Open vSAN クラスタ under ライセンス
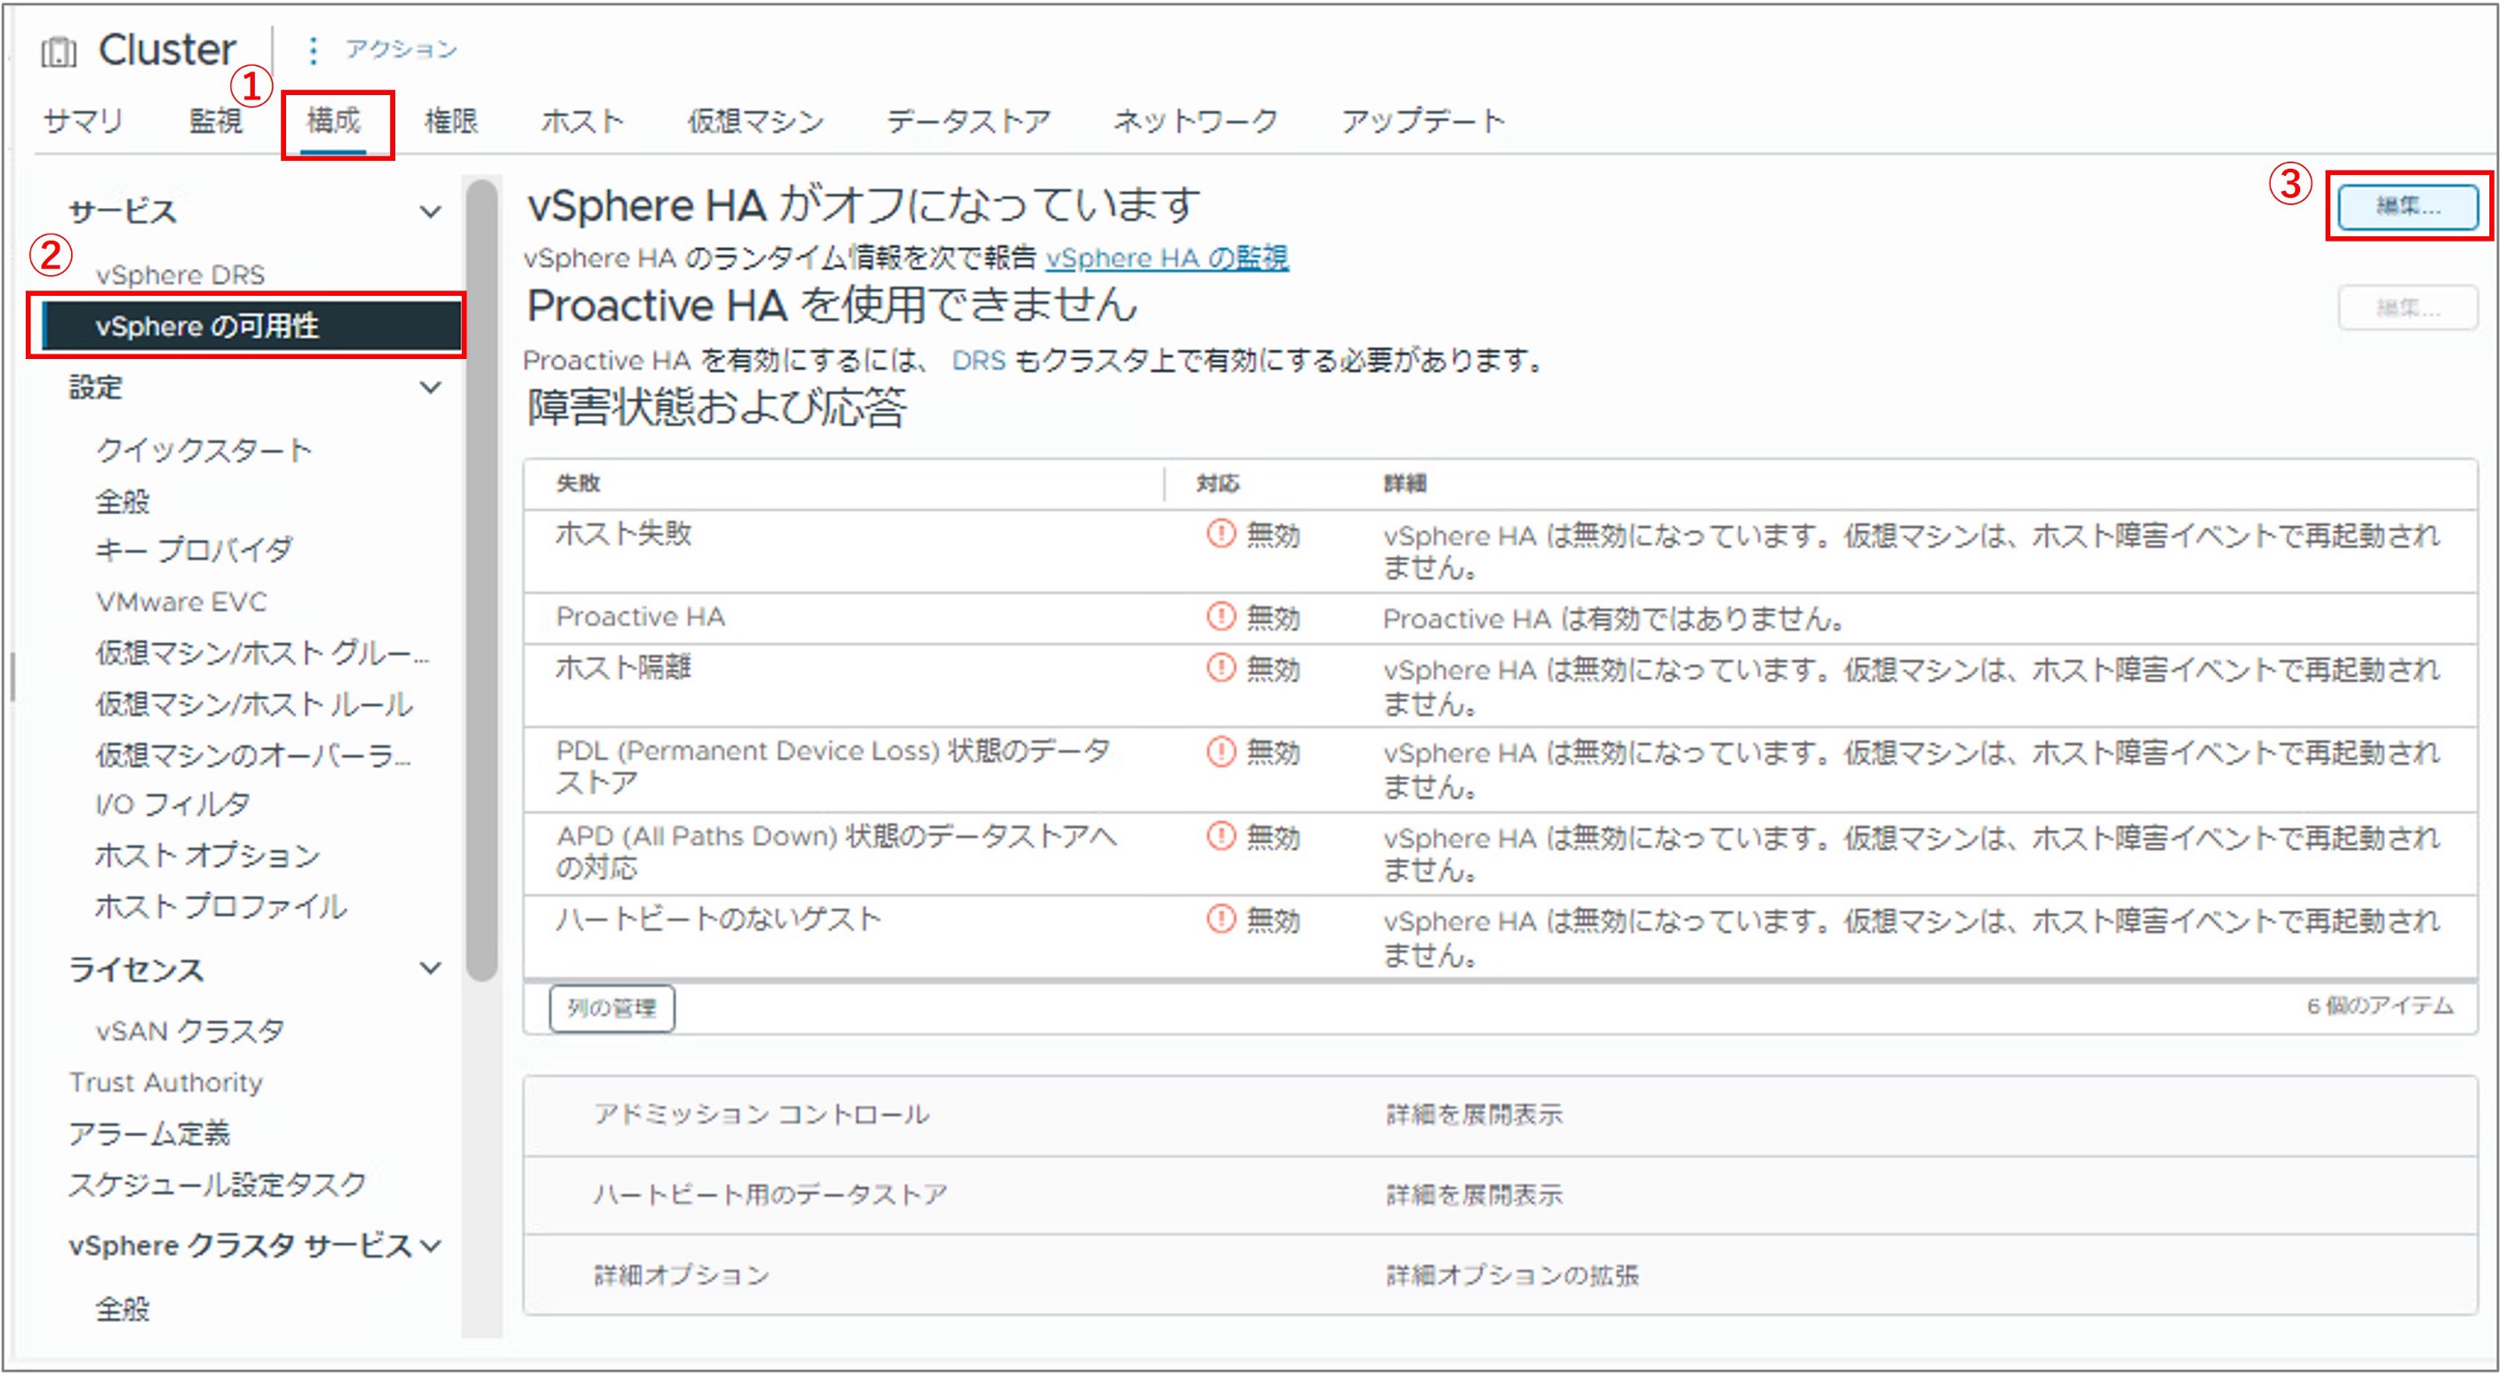This screenshot has height=1376, width=2500. [190, 1031]
